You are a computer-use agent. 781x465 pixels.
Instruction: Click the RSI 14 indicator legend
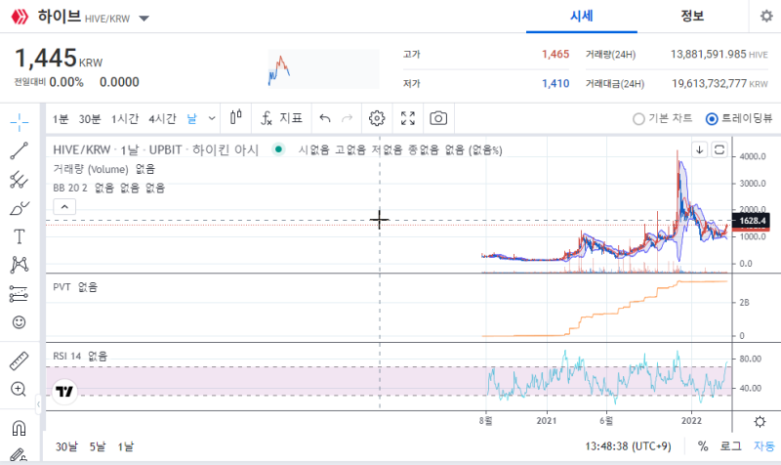click(67, 357)
